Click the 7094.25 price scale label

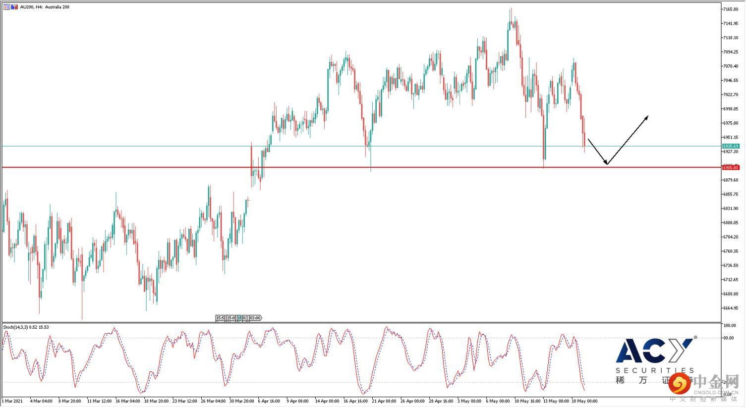coord(731,52)
